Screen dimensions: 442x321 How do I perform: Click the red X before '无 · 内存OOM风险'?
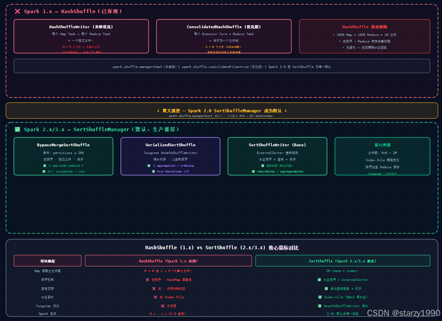click(154, 289)
